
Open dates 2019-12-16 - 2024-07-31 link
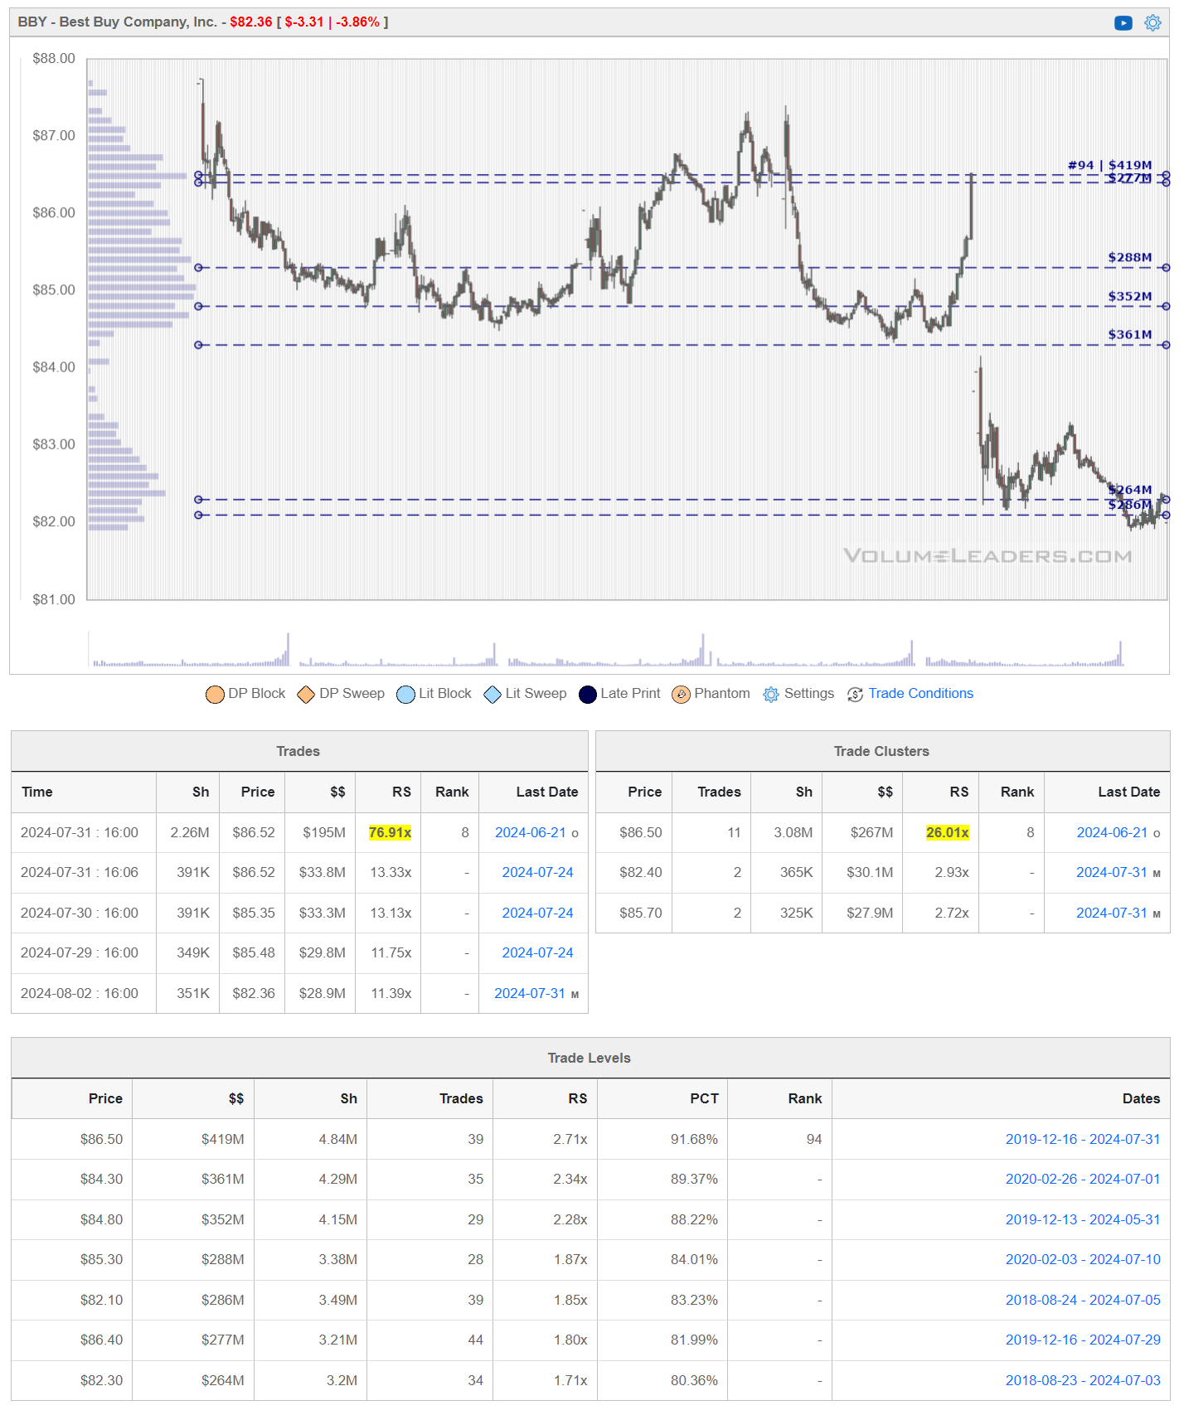pyautogui.click(x=1083, y=1139)
